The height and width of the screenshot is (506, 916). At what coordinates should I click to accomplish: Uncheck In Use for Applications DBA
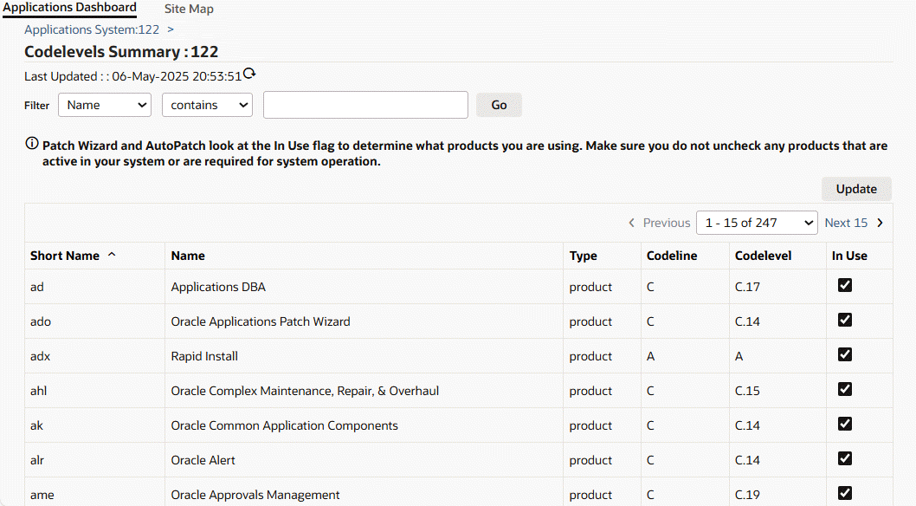pos(845,285)
